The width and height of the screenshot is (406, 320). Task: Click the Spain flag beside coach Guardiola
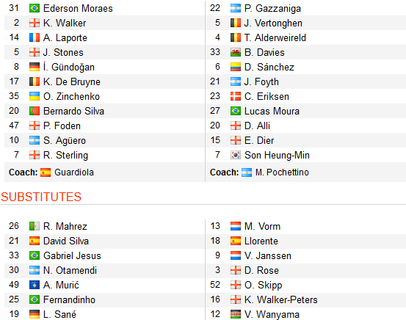click(x=46, y=172)
